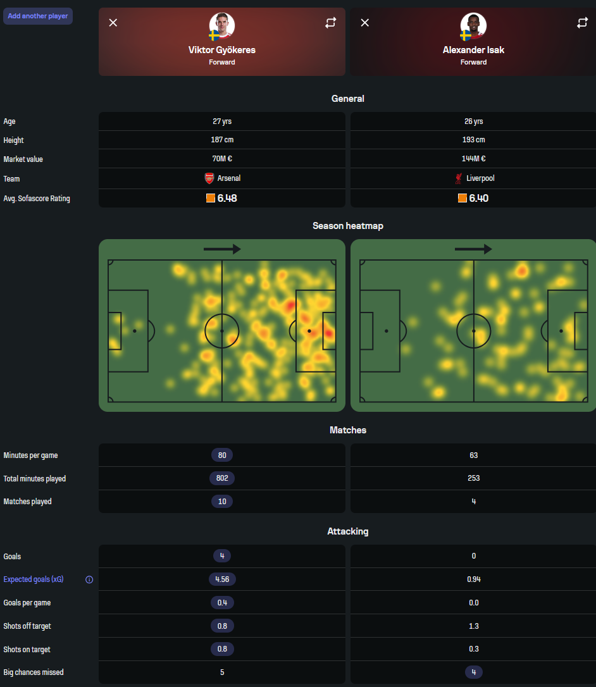Click the Liverpool team name

(x=480, y=178)
